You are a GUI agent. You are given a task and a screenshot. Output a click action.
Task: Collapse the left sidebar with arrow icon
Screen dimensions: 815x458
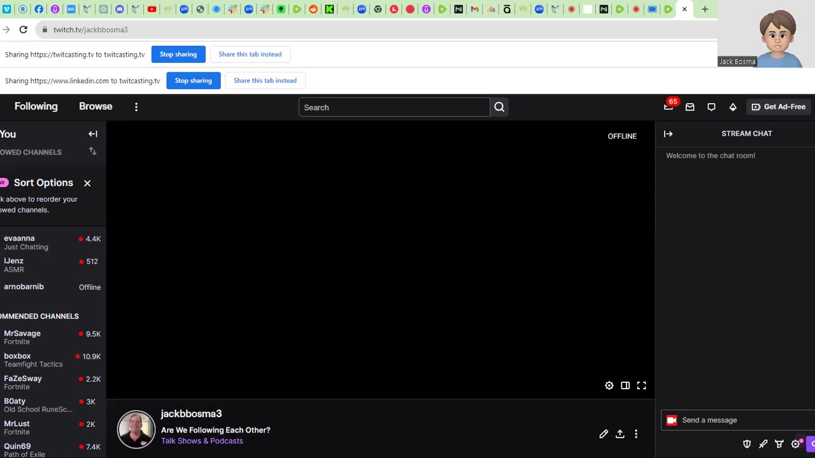93,134
